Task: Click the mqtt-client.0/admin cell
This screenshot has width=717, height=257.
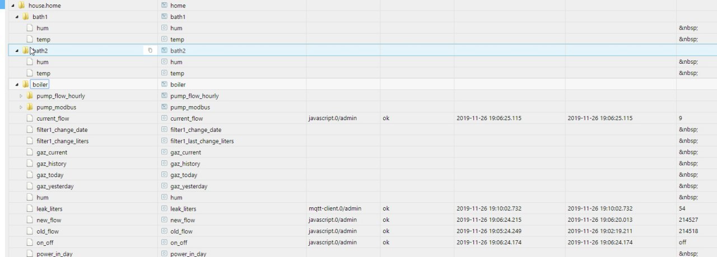Action: (x=335, y=208)
